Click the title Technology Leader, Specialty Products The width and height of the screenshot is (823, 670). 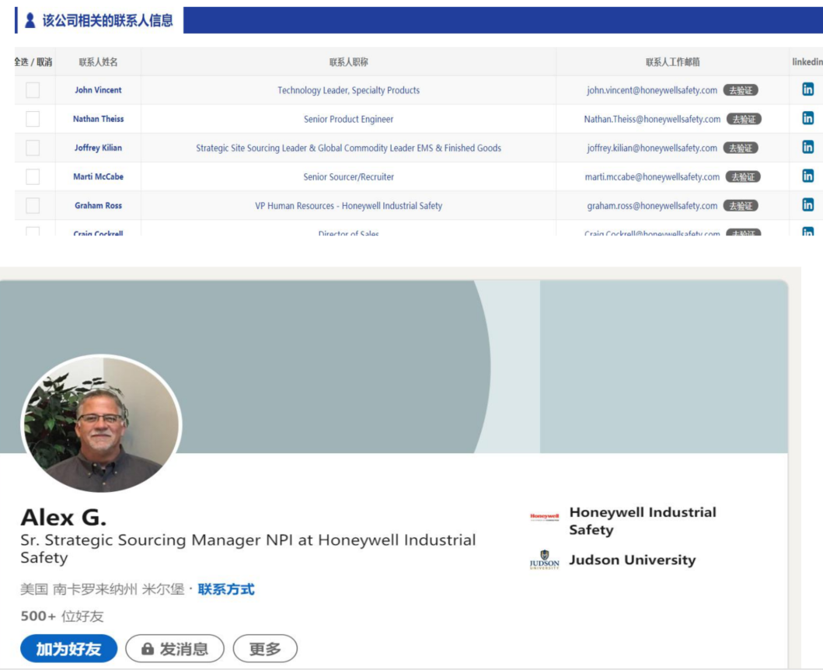click(348, 90)
